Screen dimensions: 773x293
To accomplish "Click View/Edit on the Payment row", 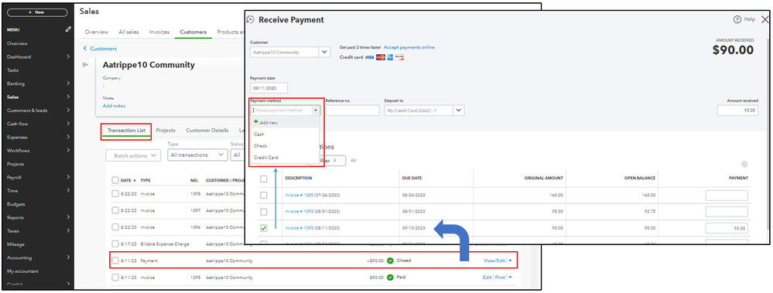I will click(494, 261).
